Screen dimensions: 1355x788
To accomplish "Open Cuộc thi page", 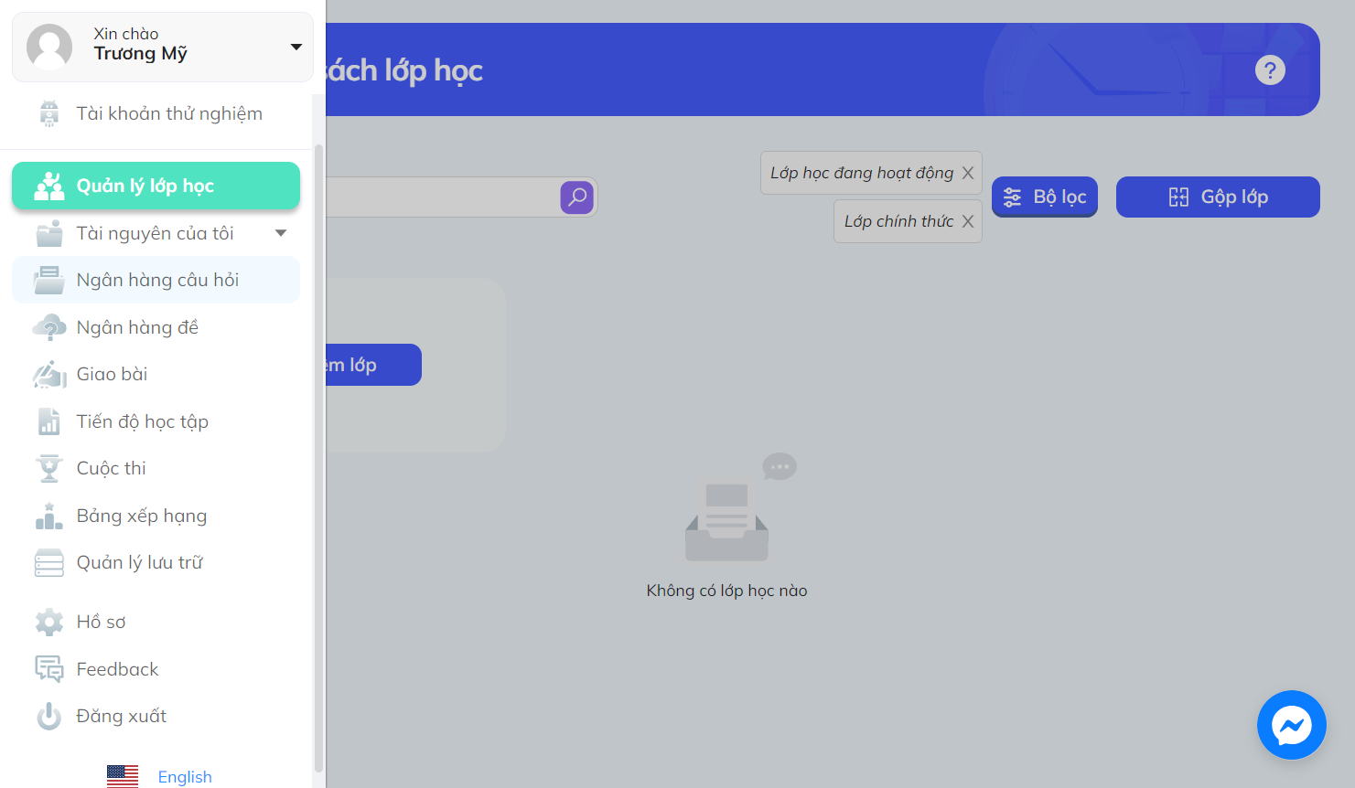I will coord(156,468).
